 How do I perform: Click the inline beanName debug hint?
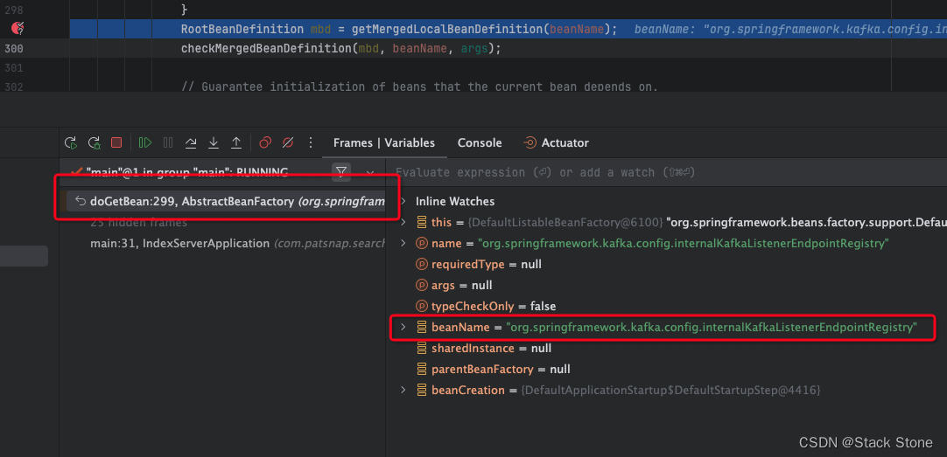coord(790,29)
